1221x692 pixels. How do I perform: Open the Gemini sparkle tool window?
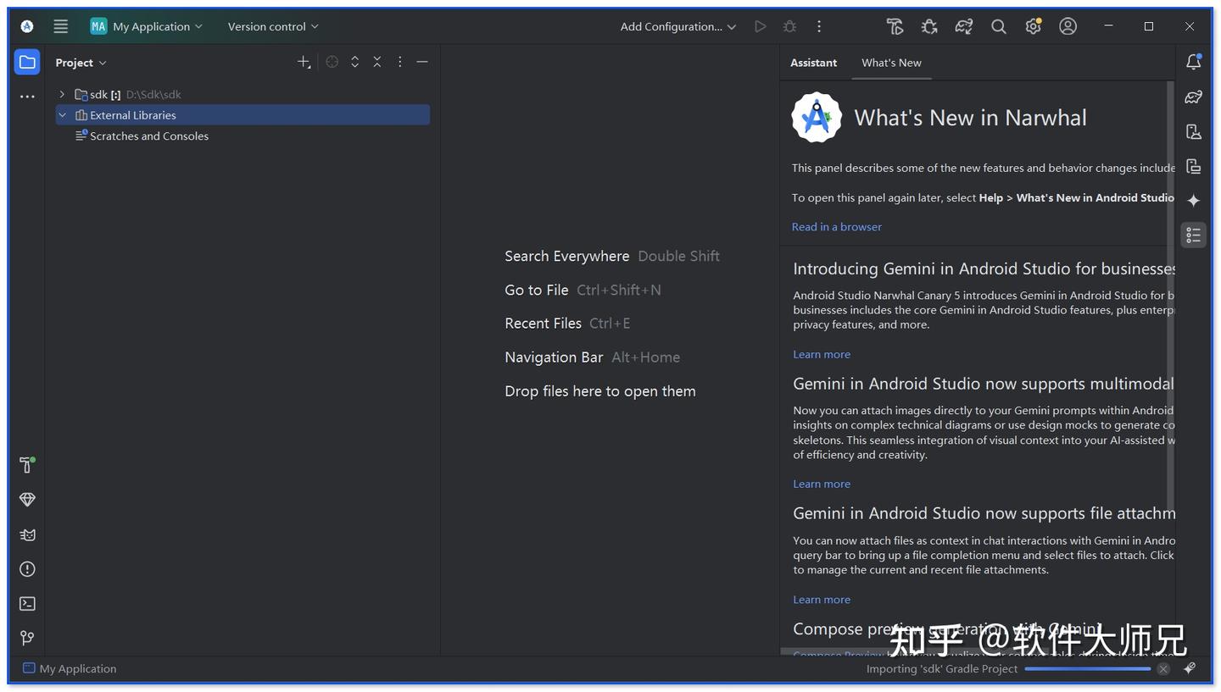(x=1193, y=201)
